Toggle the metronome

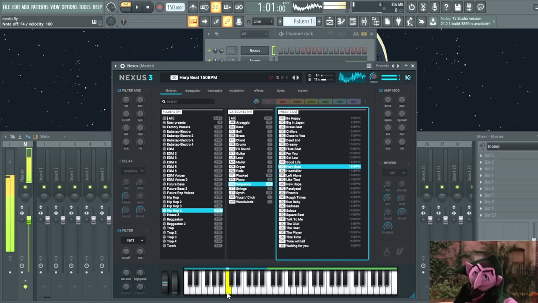(193, 7)
